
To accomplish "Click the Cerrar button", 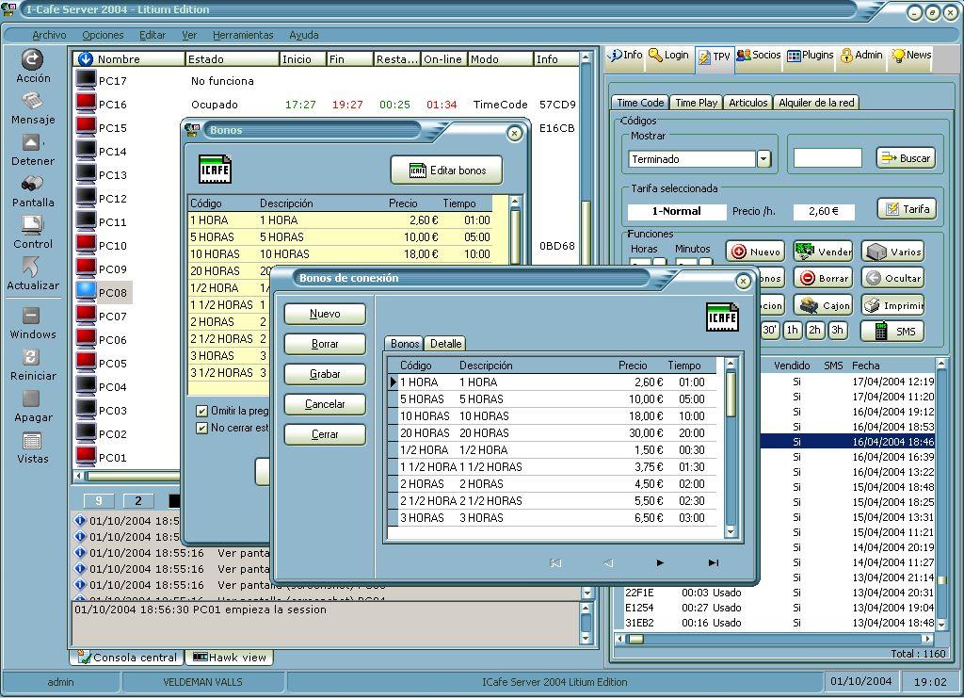I will coord(325,434).
